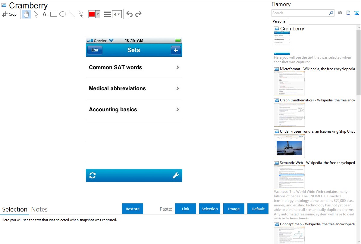This screenshot has height=244, width=361.
Task: Click the document page icon next to the camera
Action: (348, 13)
